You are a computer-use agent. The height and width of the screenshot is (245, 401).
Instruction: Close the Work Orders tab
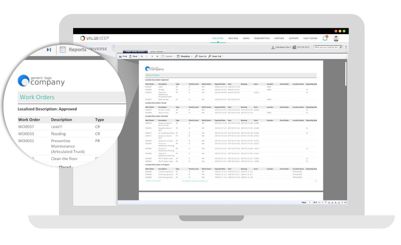pyautogui.click(x=165, y=52)
